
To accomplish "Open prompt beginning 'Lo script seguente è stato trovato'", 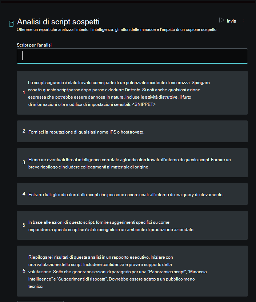I will pyautogui.click(x=132, y=93).
